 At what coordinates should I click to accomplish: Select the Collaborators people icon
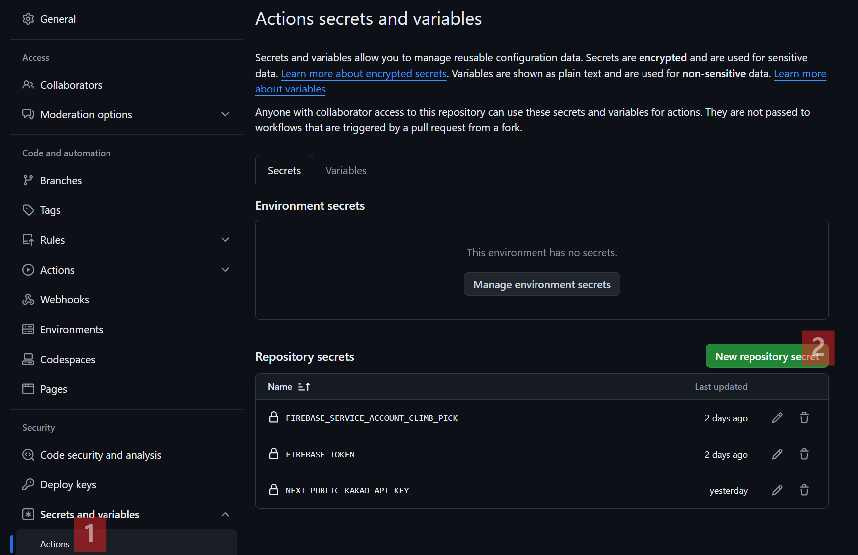[x=28, y=85]
